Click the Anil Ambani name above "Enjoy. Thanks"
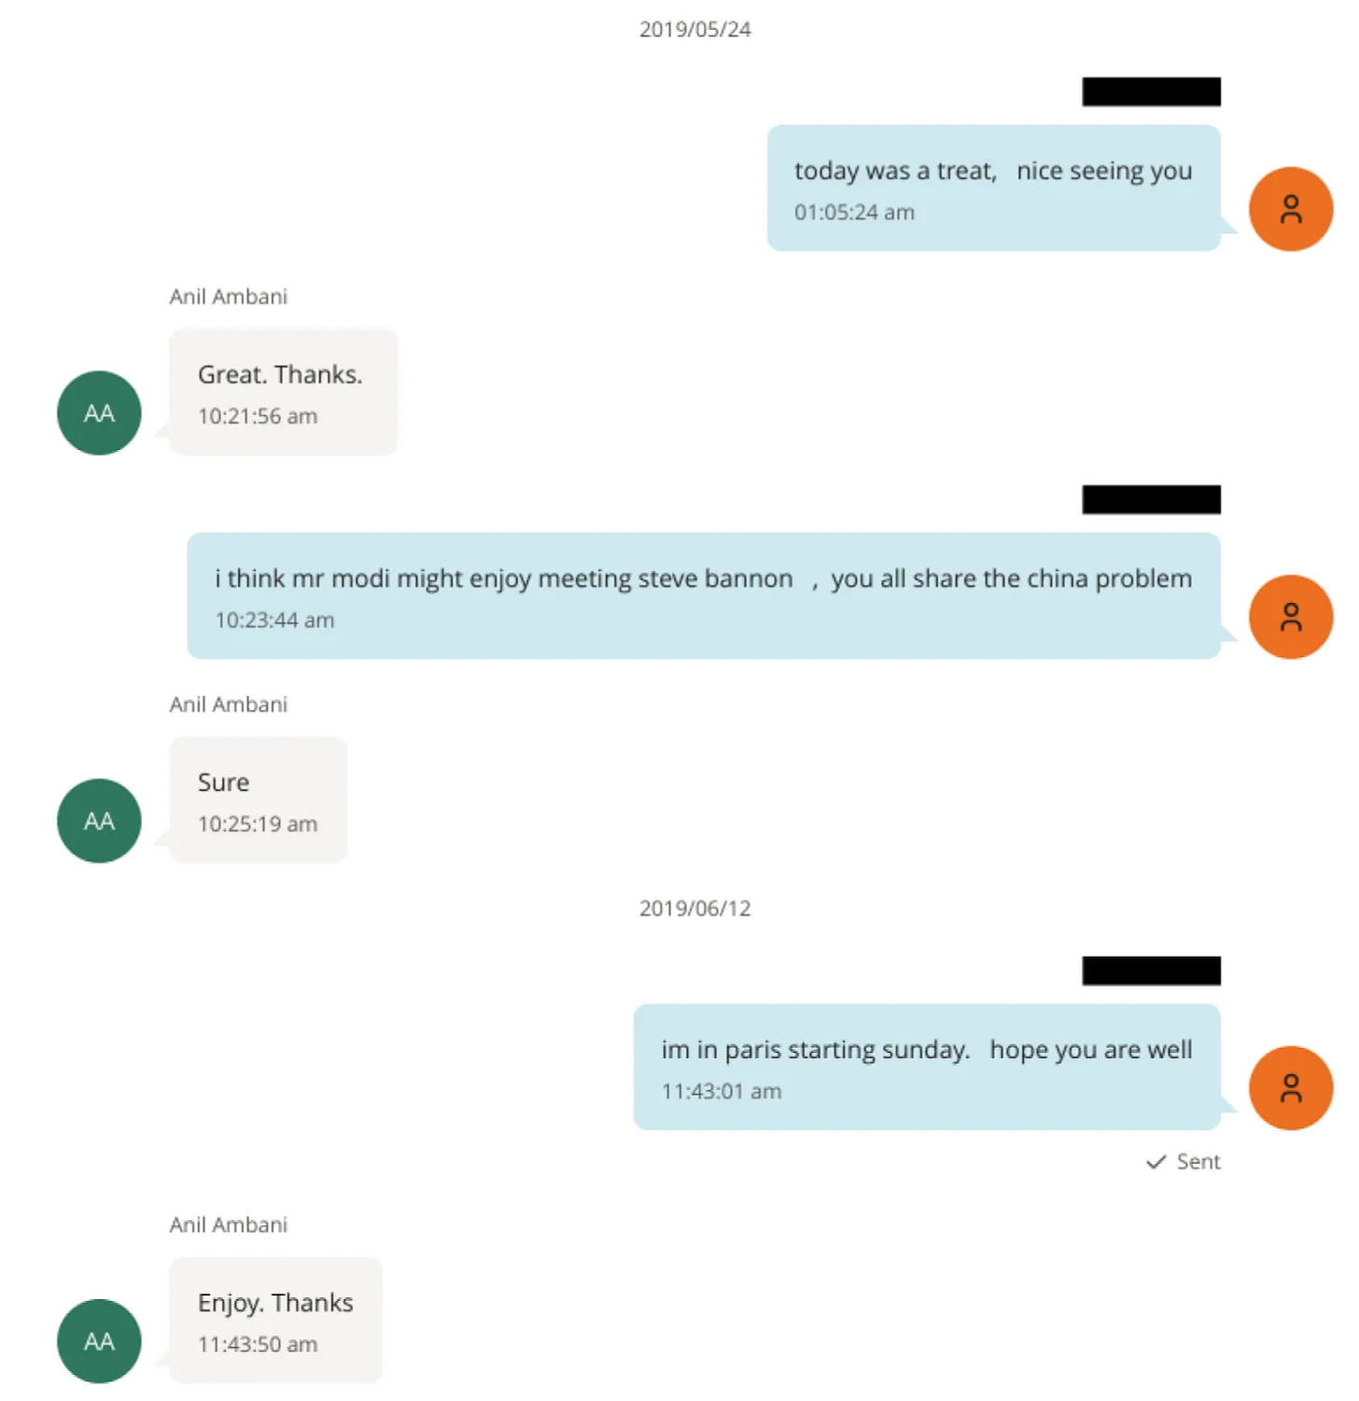The height and width of the screenshot is (1401, 1359). (229, 1225)
